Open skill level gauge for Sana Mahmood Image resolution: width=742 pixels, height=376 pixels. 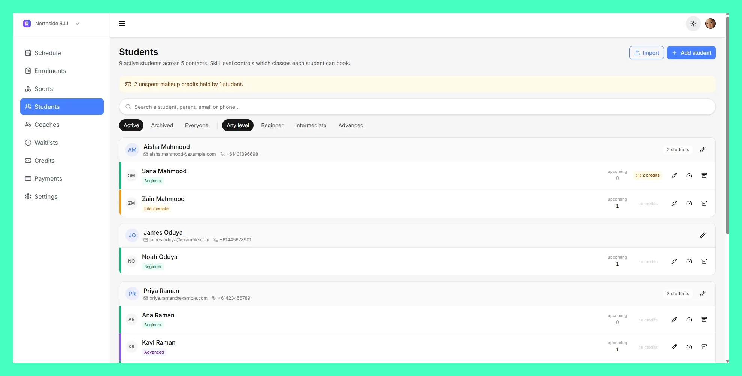tap(689, 175)
